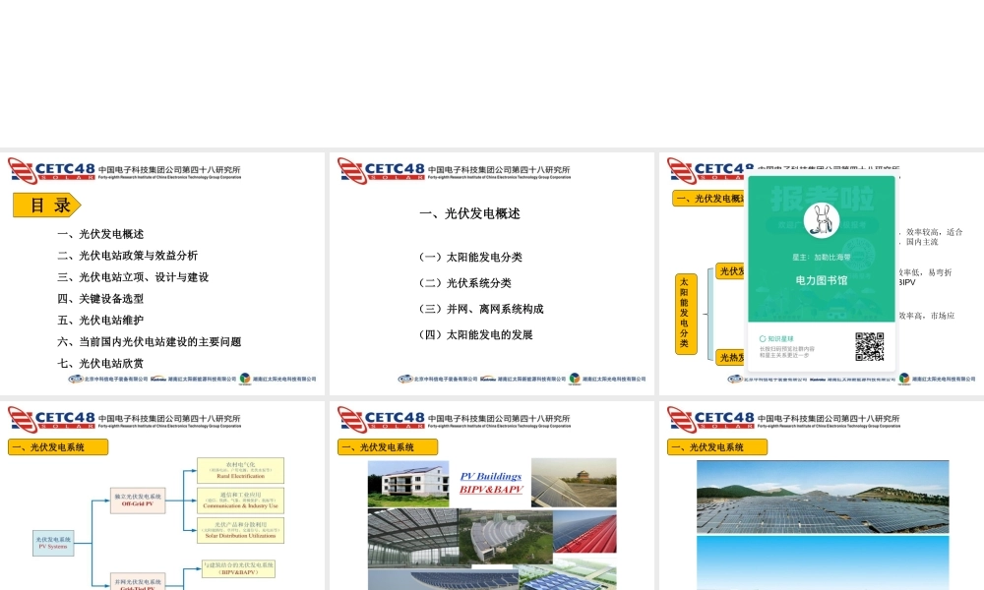Screen dimensions: 984x590
Task: Click the 北京中科信电子装备 footer logo
Action: (76, 378)
